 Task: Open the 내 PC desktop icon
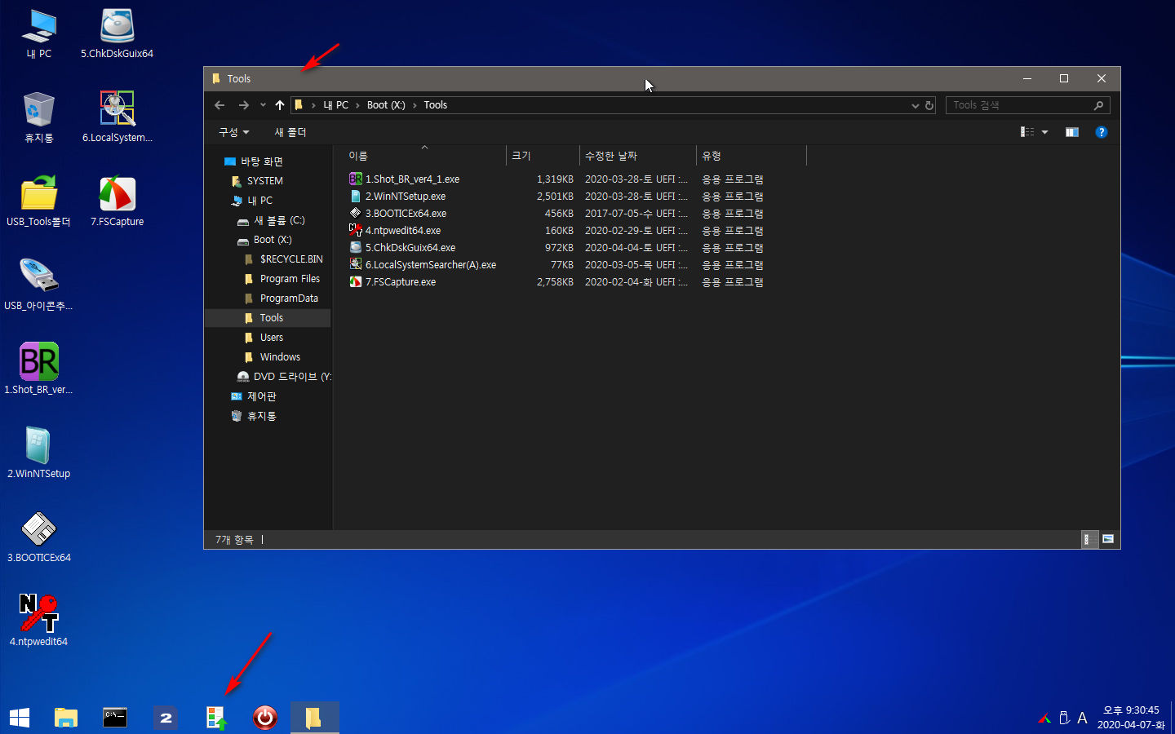click(38, 33)
